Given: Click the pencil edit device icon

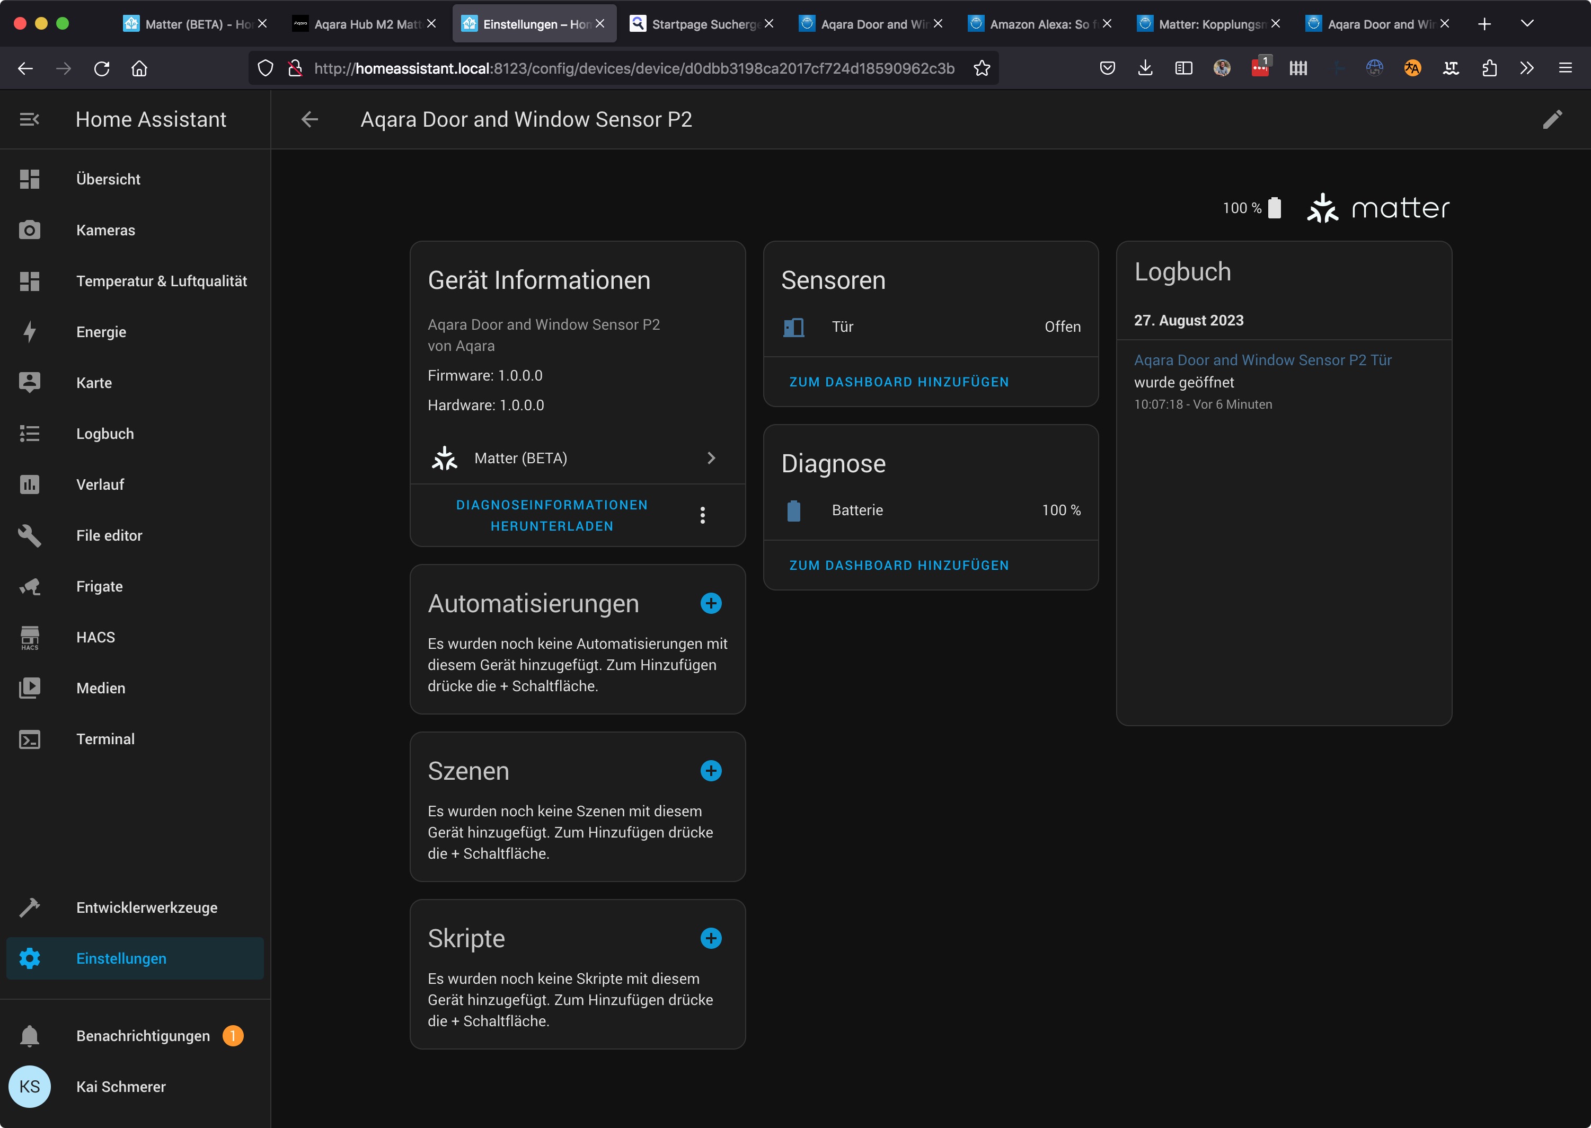Looking at the screenshot, I should pyautogui.click(x=1552, y=119).
